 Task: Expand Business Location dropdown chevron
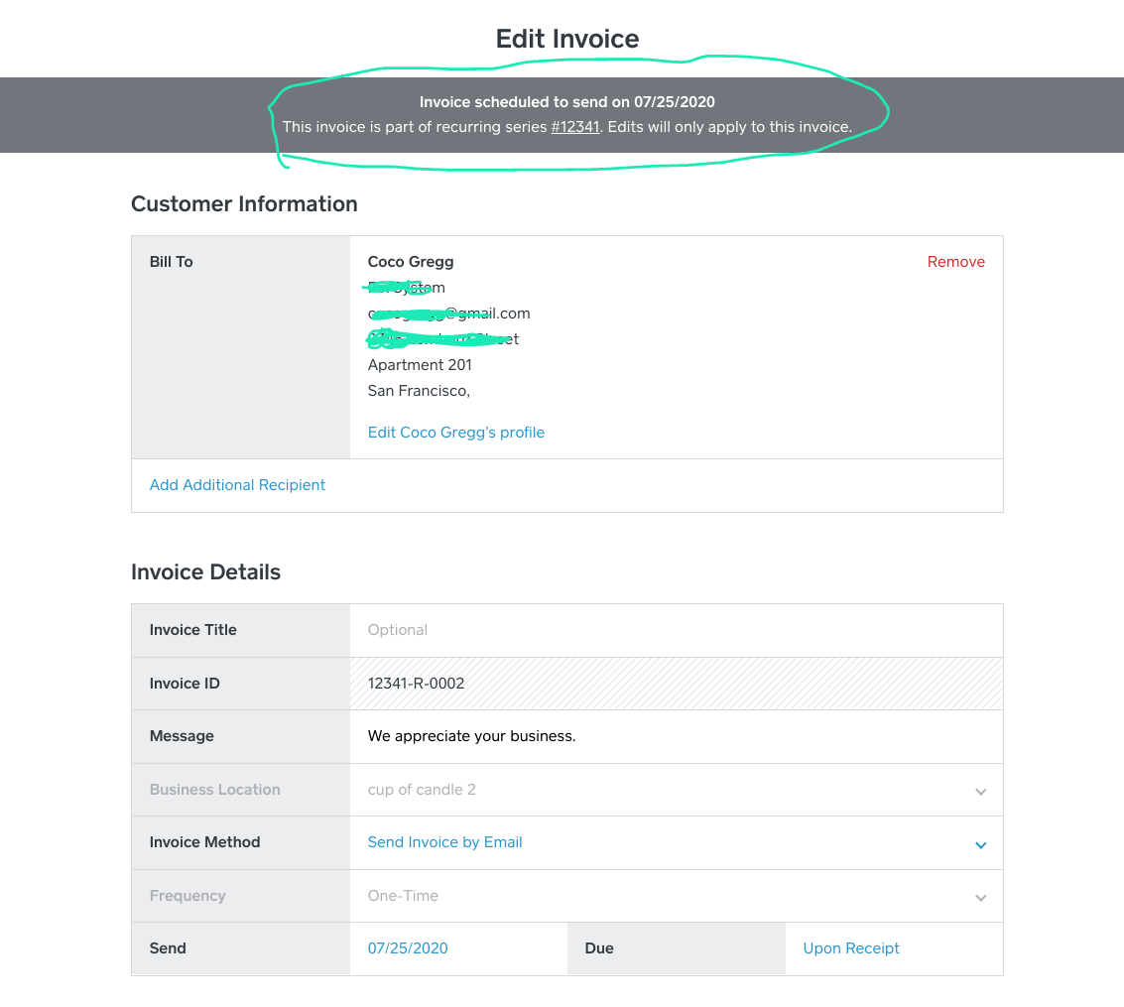(x=980, y=792)
